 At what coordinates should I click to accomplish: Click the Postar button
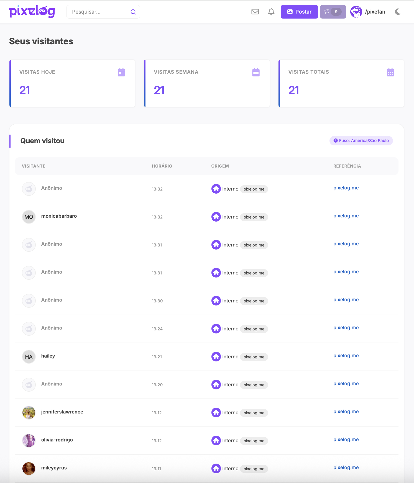(299, 12)
